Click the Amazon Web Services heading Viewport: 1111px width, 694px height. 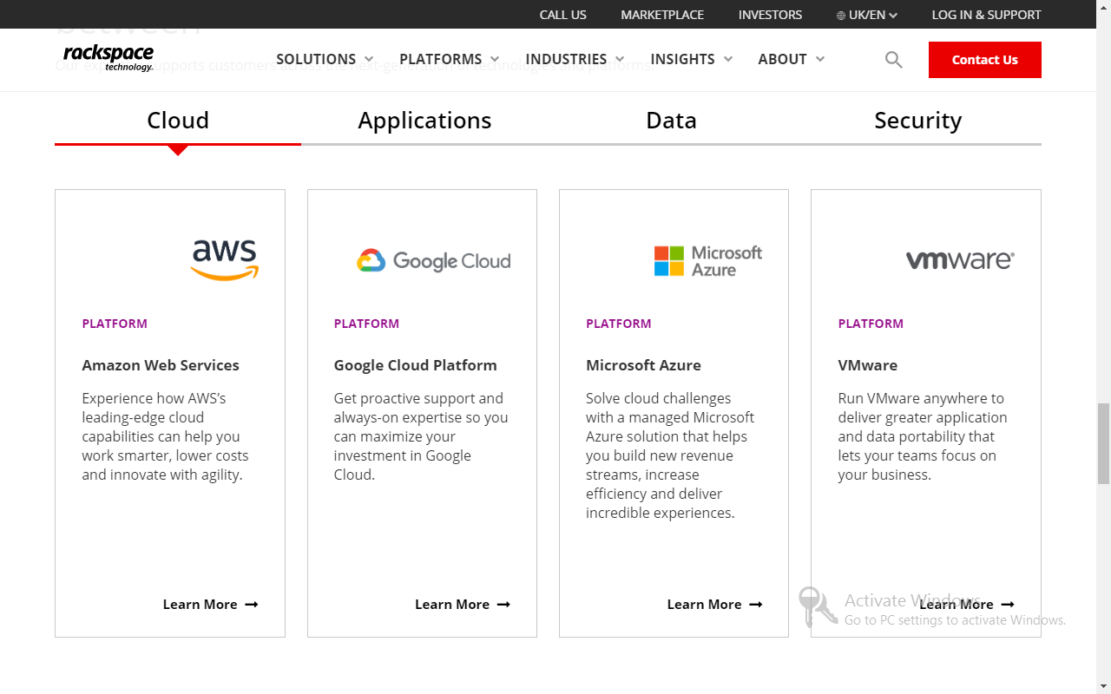pos(161,365)
